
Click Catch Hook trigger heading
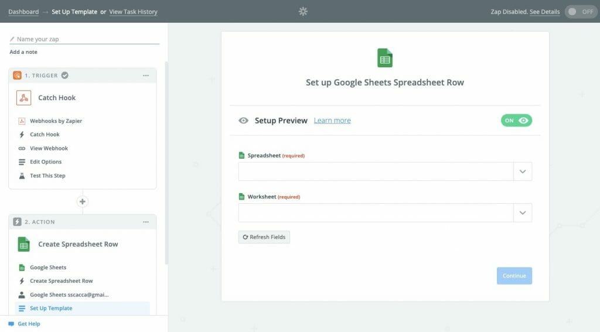pos(57,98)
